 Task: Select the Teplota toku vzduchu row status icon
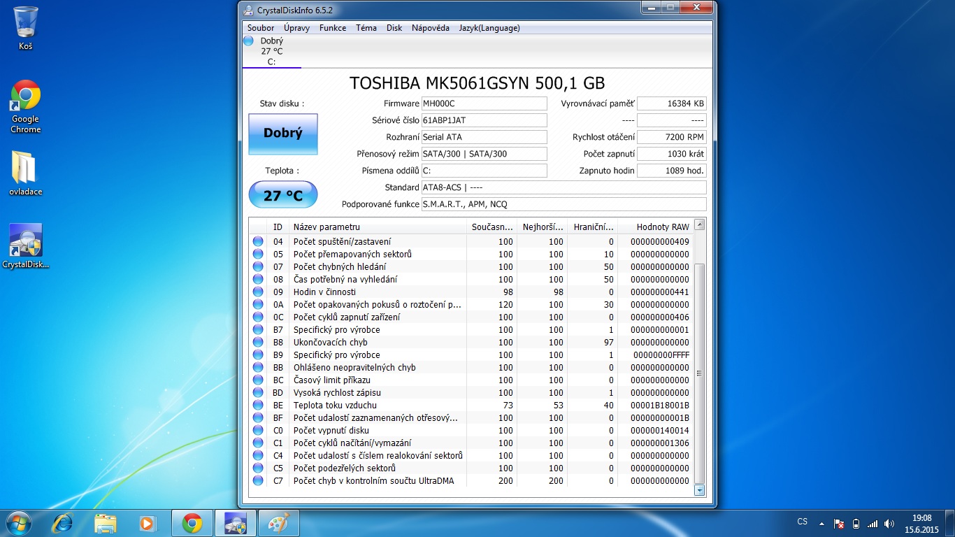(x=258, y=406)
